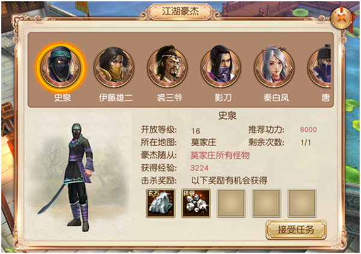Open the 玄石 reward item icon
This screenshot has width=361, height=254.
(161, 203)
